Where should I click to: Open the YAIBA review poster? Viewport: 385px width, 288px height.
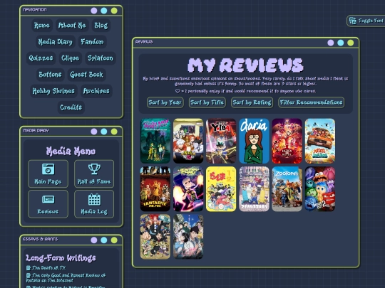[221, 141]
